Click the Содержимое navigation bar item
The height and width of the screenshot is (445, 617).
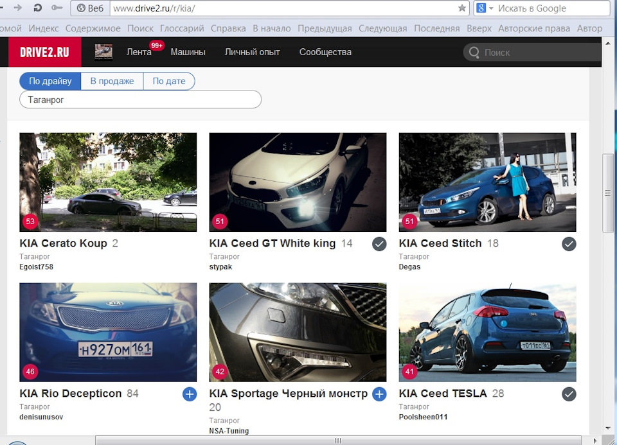[93, 28]
